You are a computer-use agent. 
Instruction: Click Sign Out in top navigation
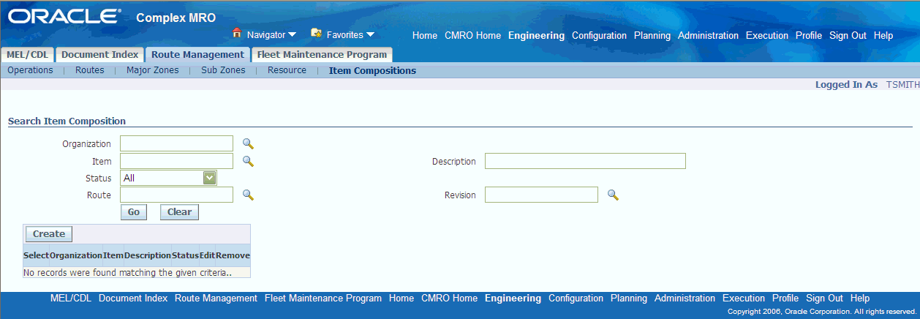coord(848,35)
